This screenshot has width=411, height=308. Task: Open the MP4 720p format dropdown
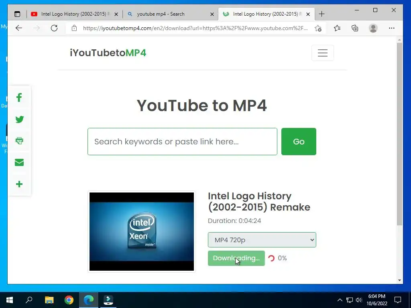click(x=262, y=240)
